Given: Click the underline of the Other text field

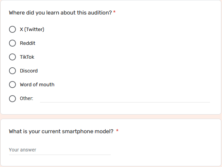Looking at the screenshot, I should click(x=125, y=102).
